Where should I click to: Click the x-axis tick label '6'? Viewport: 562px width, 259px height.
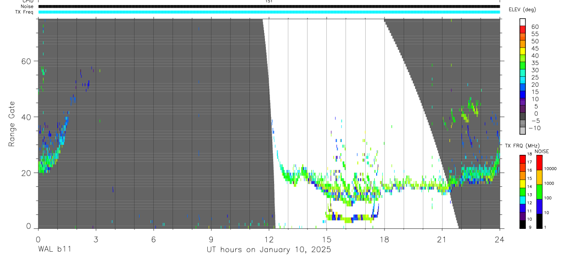tap(153, 239)
